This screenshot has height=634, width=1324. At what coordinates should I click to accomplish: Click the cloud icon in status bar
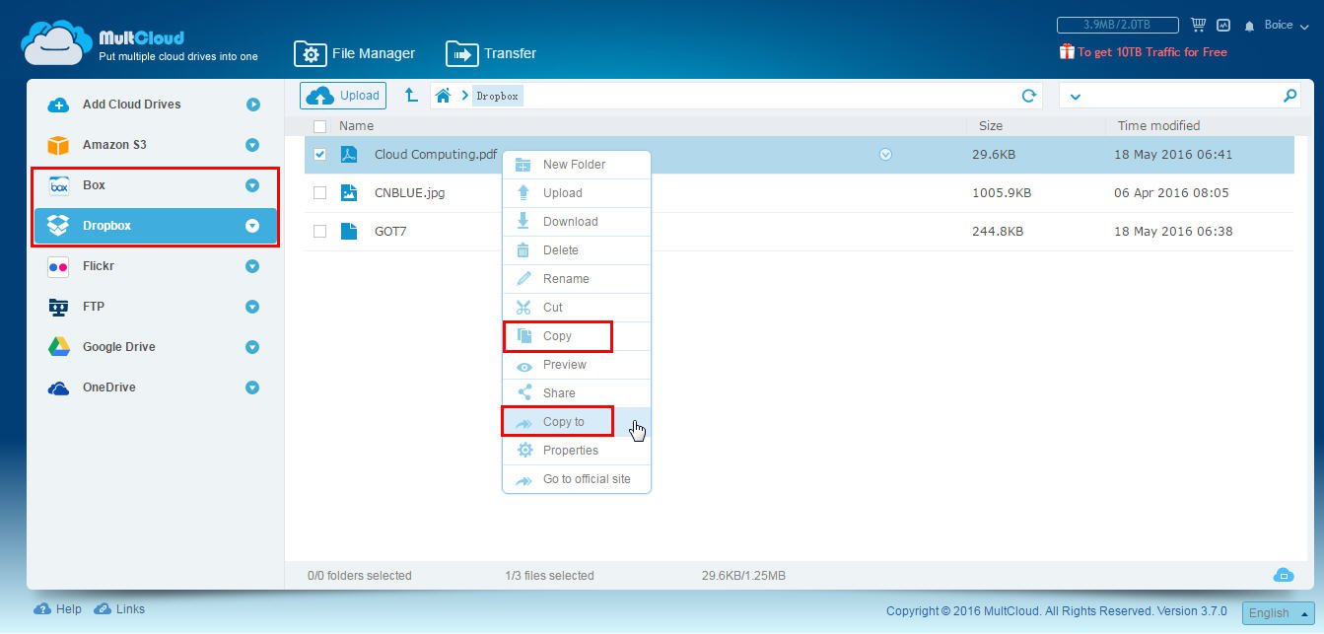[1284, 575]
